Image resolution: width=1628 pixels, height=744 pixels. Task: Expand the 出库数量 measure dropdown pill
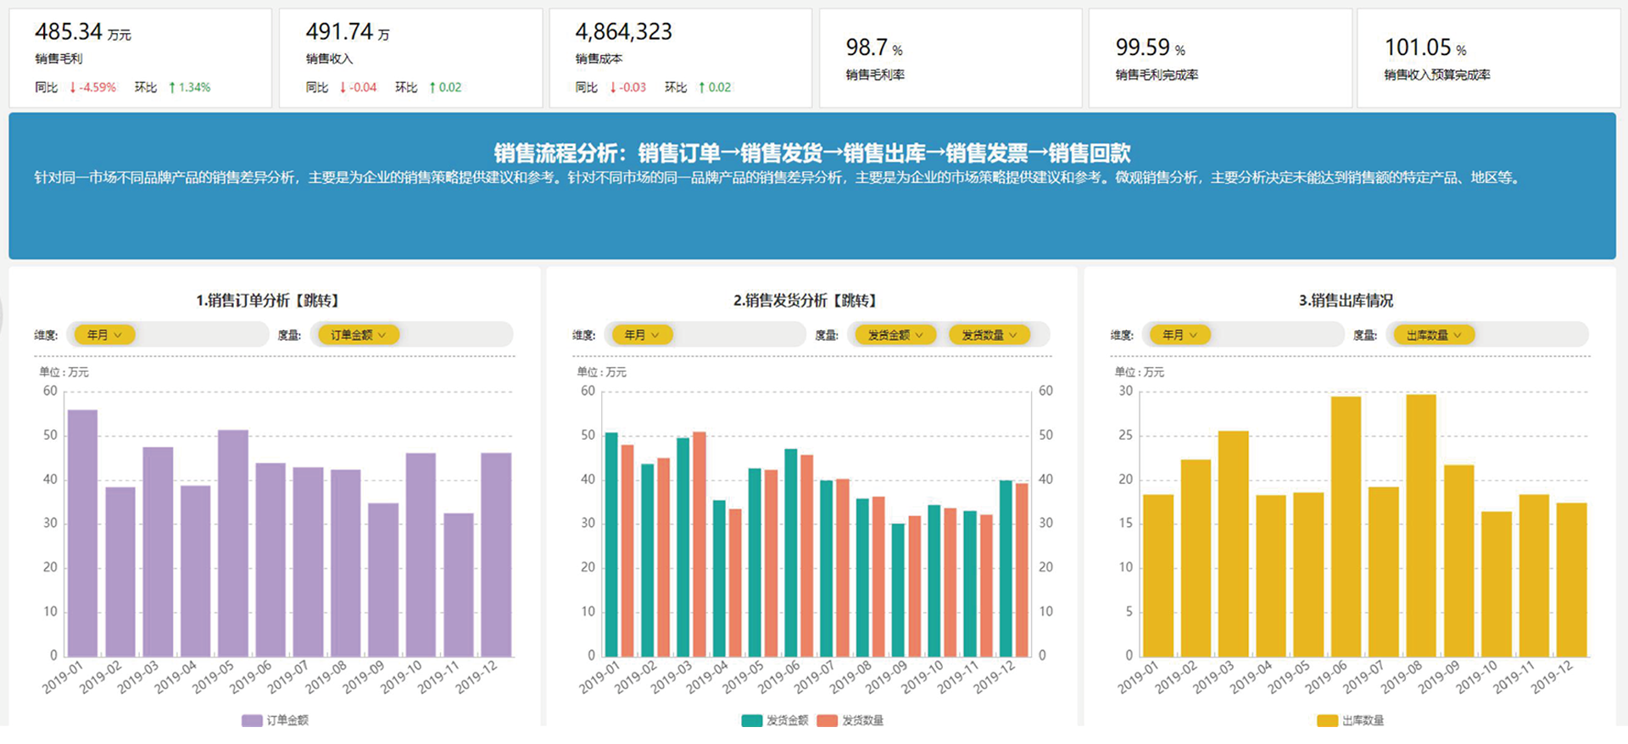tap(1434, 335)
